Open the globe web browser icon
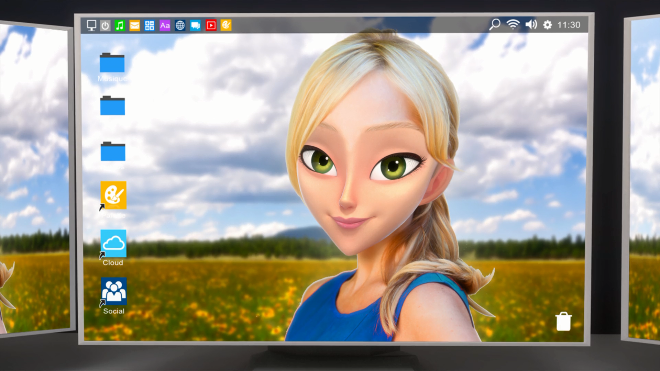The width and height of the screenshot is (660, 371). coord(180,25)
